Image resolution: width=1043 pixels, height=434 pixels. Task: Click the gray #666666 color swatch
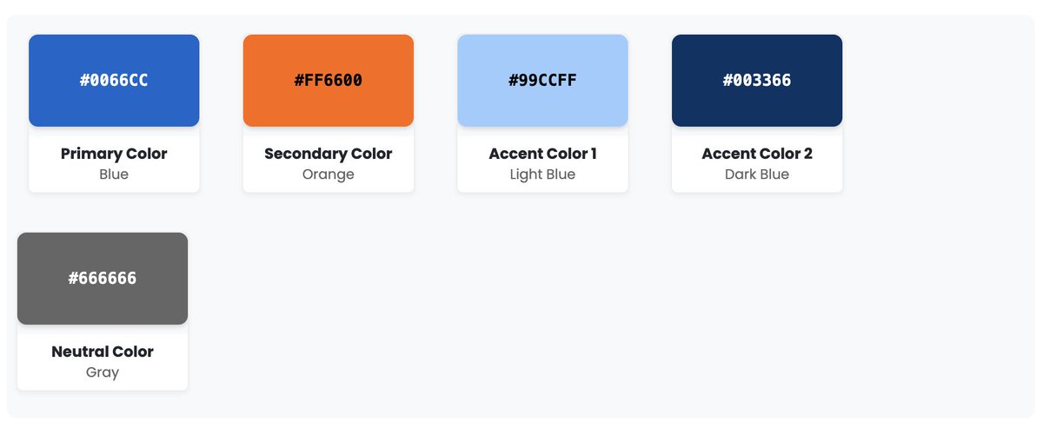103,279
